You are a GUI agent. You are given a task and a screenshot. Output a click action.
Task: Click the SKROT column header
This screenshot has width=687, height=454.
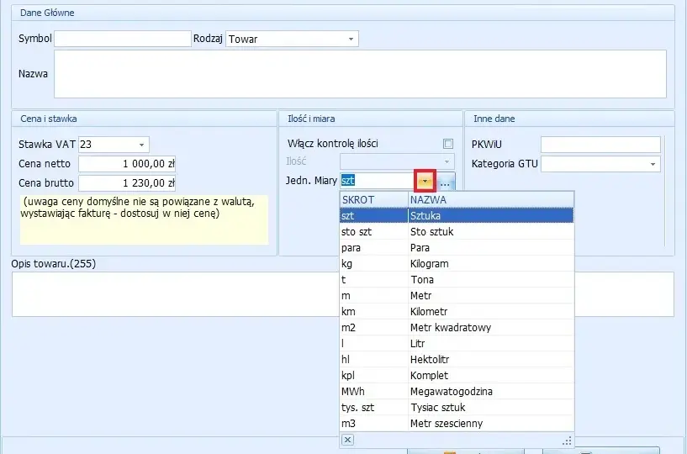pos(373,200)
